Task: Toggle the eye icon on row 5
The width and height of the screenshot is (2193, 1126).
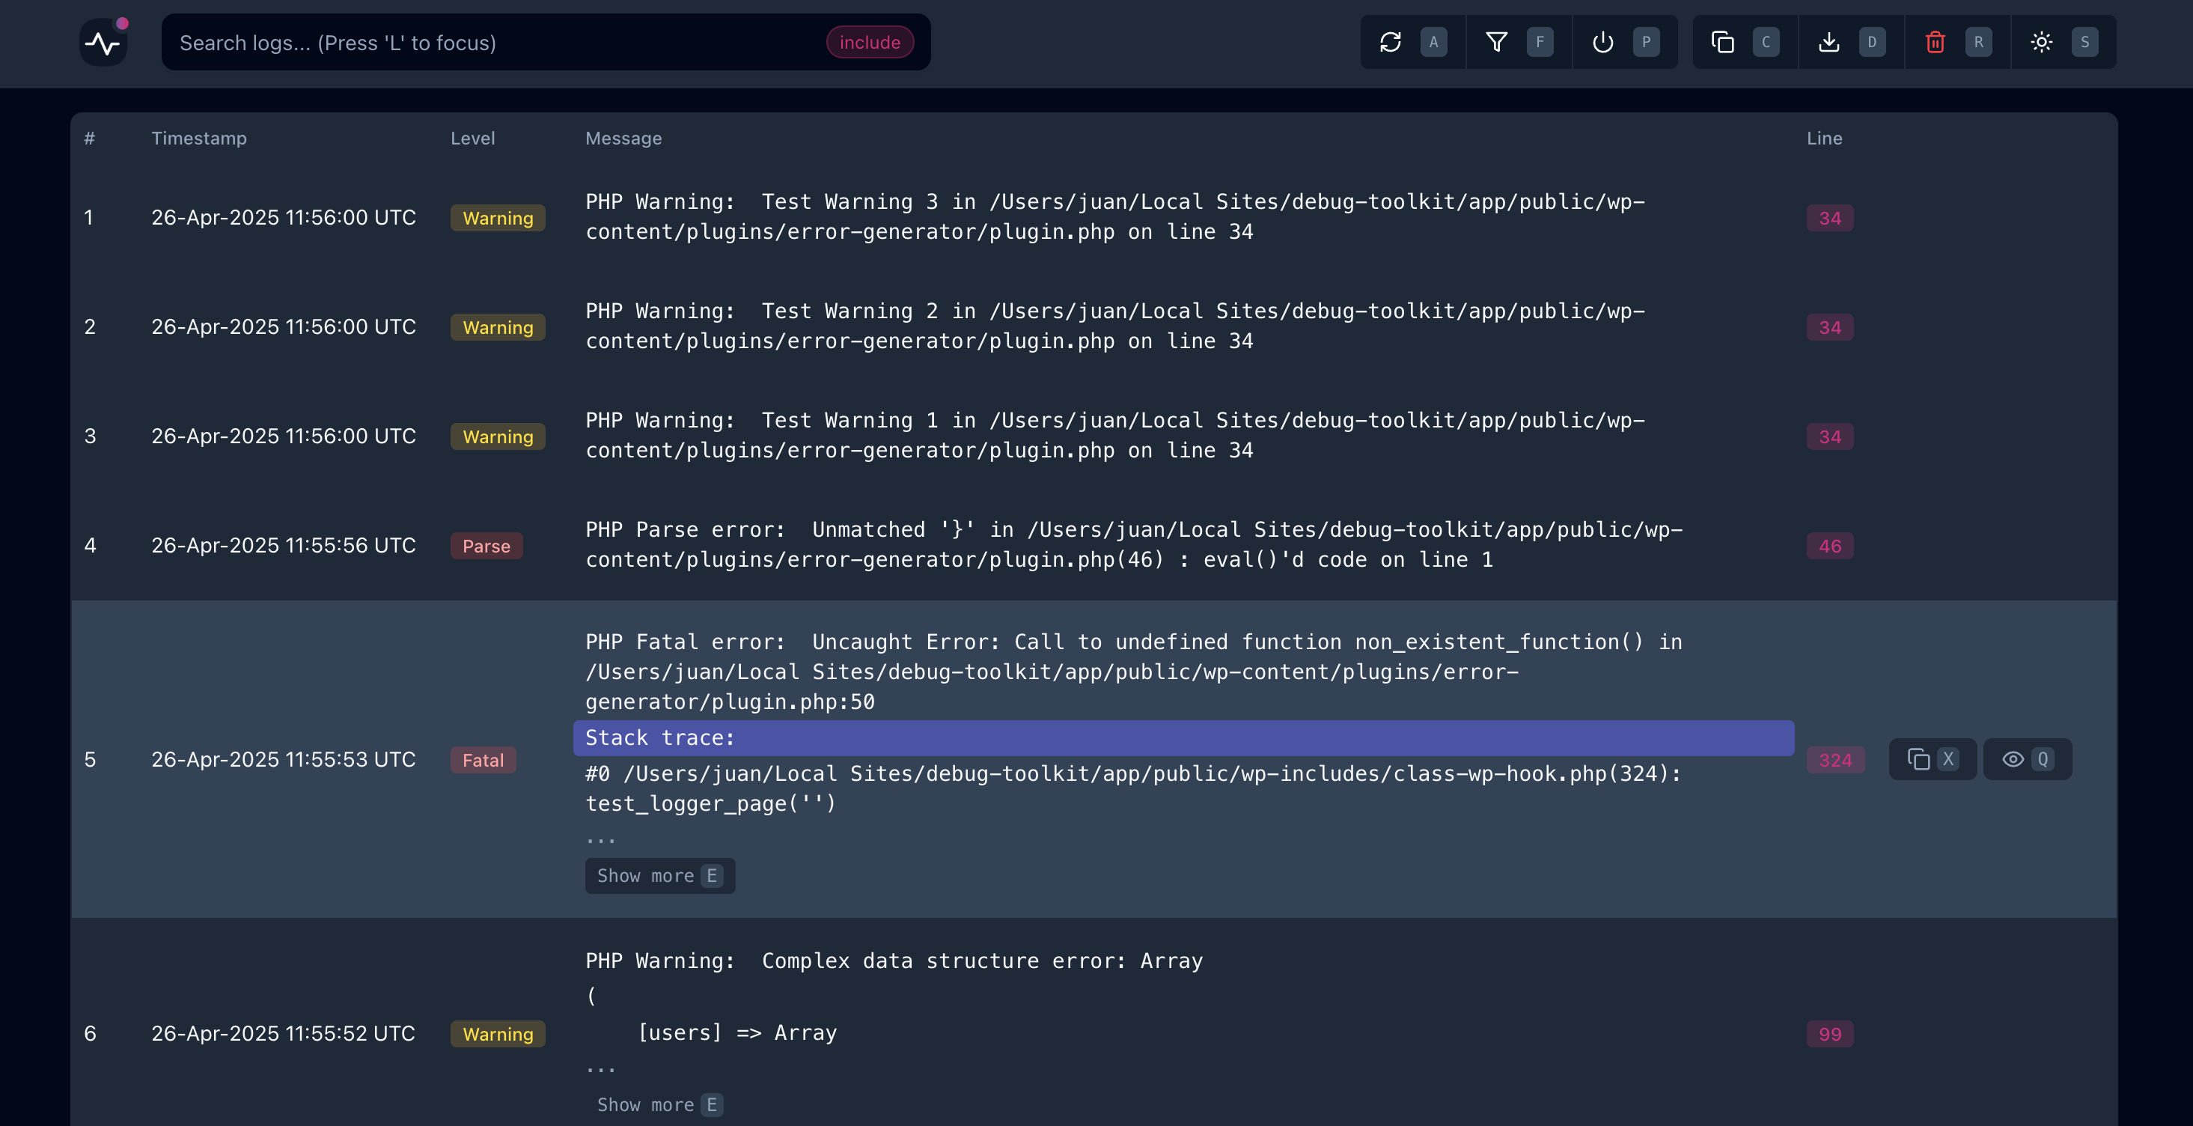Action: (2013, 759)
